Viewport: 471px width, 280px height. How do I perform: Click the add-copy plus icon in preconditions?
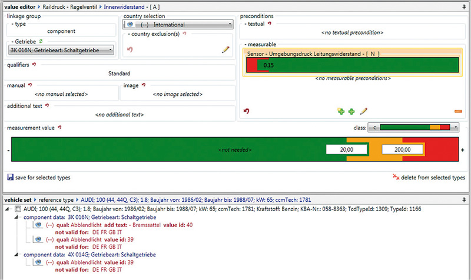[341, 111]
